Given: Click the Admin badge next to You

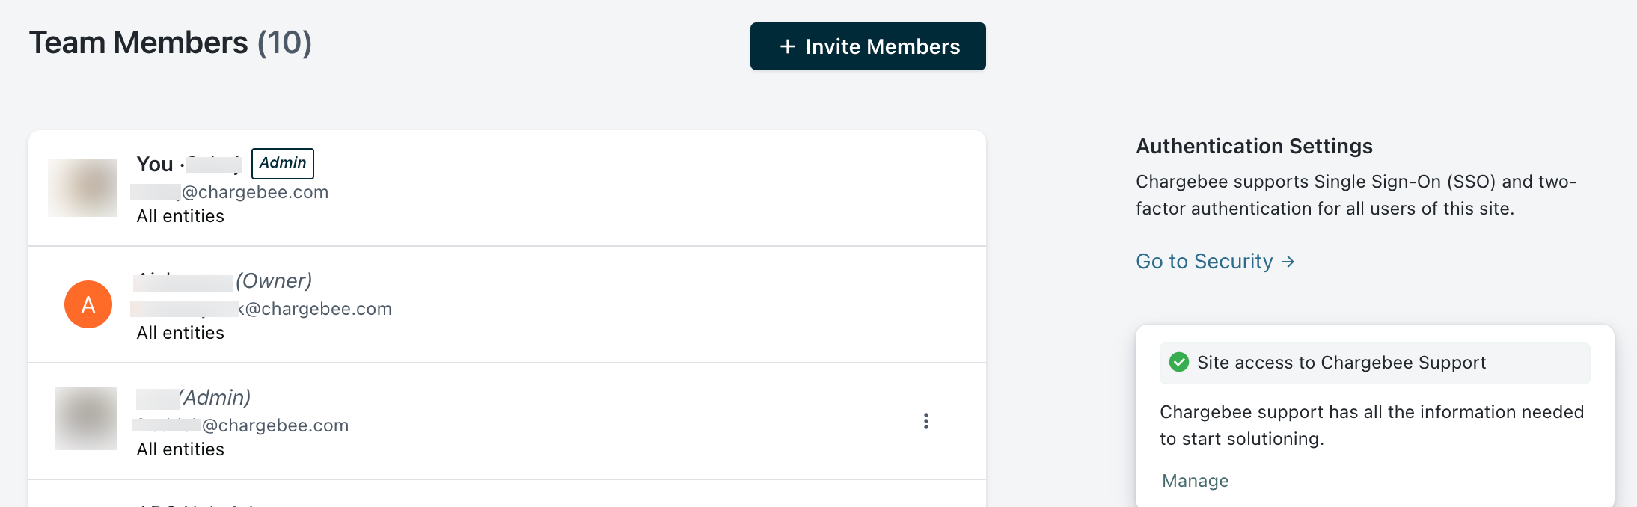Looking at the screenshot, I should click(x=283, y=164).
